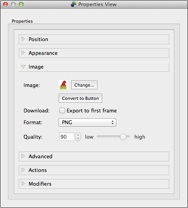
Task: Open the Format dropdown showing PNG
Action: pos(87,122)
